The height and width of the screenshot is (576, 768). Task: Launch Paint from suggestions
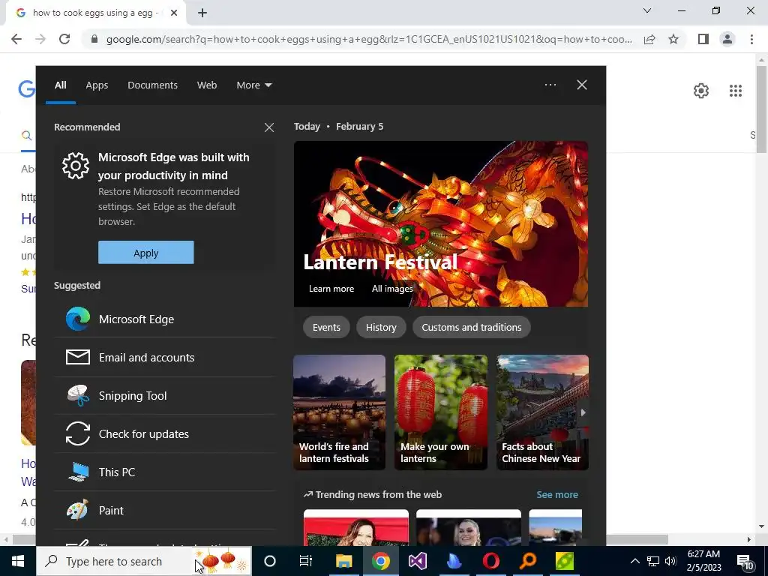pyautogui.click(x=164, y=510)
